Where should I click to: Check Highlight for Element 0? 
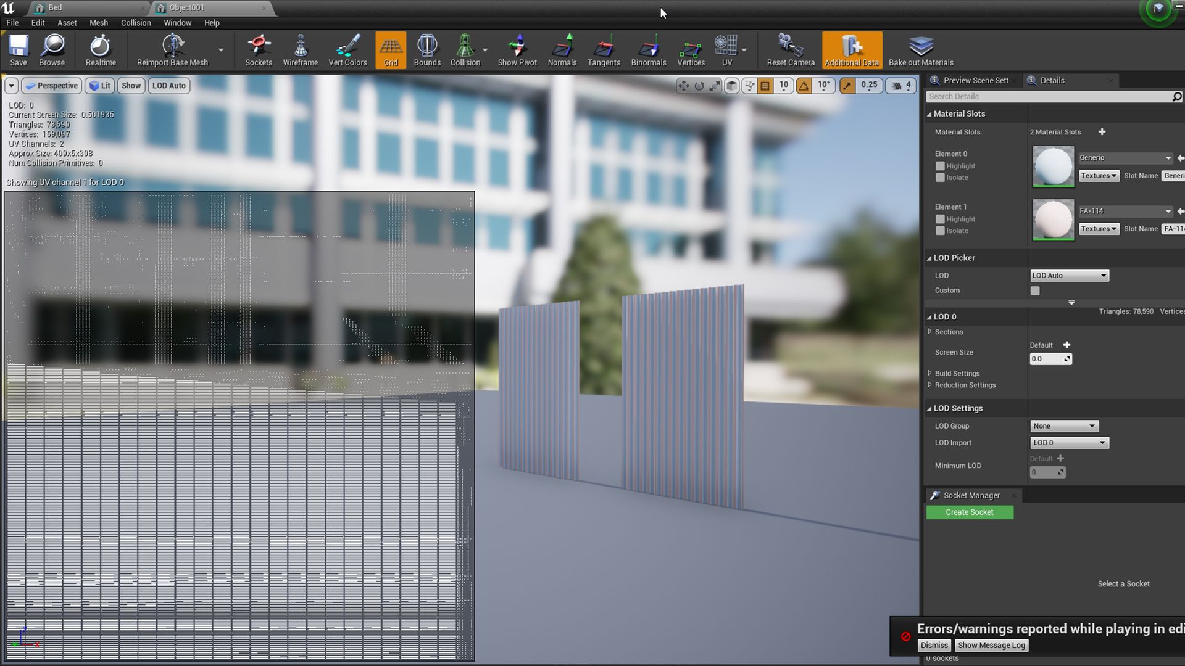point(940,166)
